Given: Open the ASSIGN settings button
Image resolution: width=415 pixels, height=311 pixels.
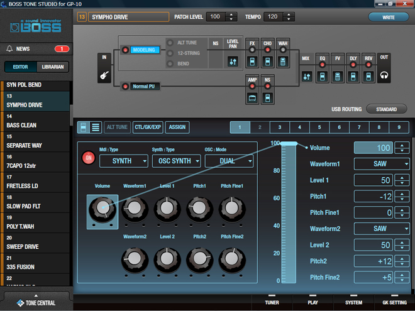Looking at the screenshot, I should 177,128.
